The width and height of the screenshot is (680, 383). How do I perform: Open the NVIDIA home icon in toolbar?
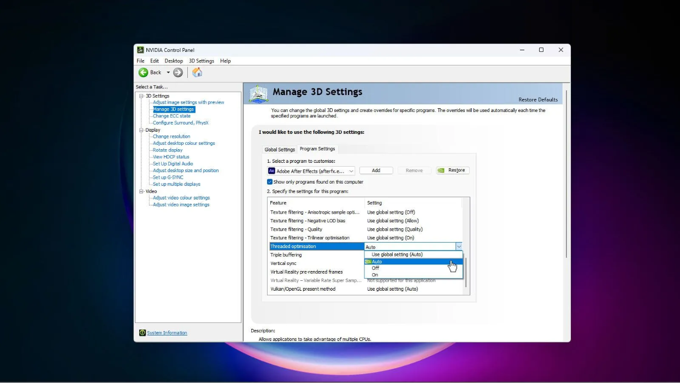click(197, 72)
